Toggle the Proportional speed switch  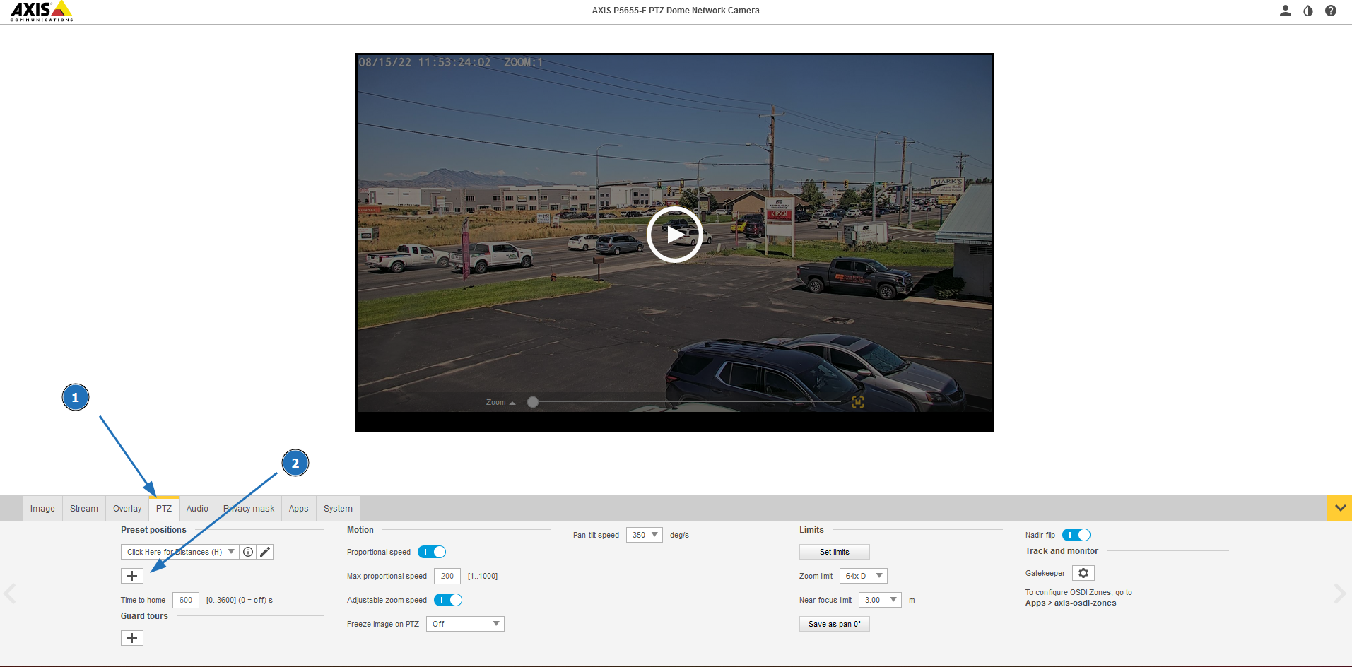pyautogui.click(x=432, y=552)
